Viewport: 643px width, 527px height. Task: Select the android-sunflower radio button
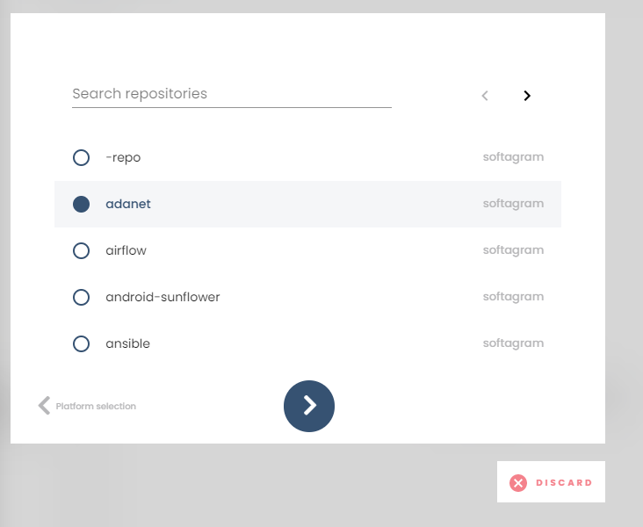(81, 297)
